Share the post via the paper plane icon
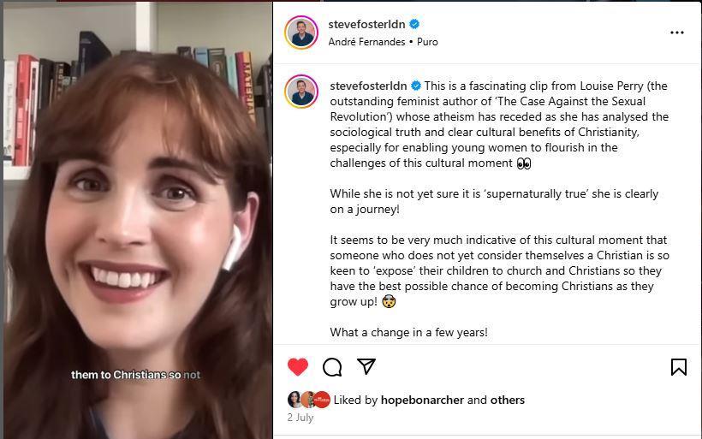This screenshot has height=439, width=702. click(x=366, y=366)
